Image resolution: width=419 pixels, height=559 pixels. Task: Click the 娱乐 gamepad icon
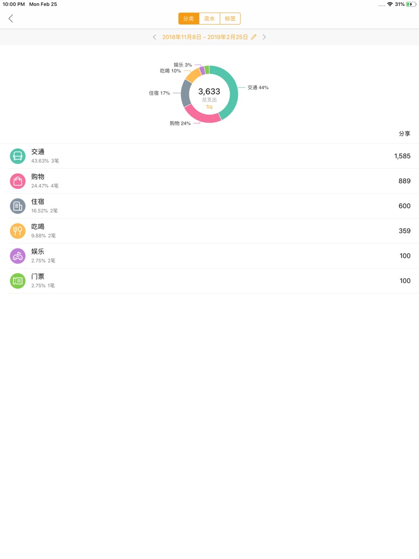[17, 256]
